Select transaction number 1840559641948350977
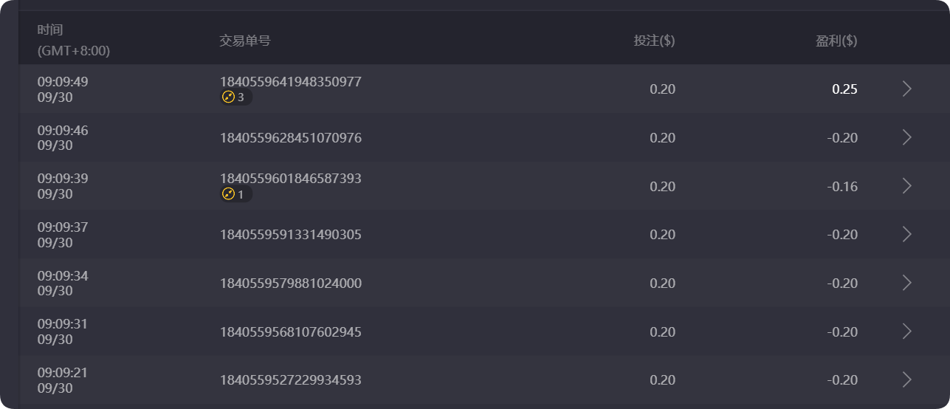Screen dimensions: 950x409 [290, 82]
